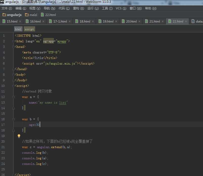203x176 pixels.
Task: Open the VCS (S) menu
Action: 121,8
